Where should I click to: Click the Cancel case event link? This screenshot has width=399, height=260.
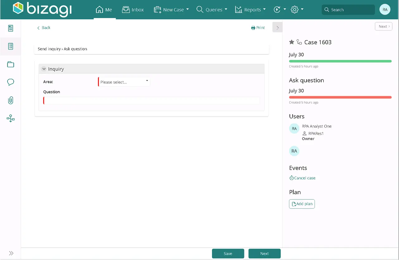click(302, 178)
